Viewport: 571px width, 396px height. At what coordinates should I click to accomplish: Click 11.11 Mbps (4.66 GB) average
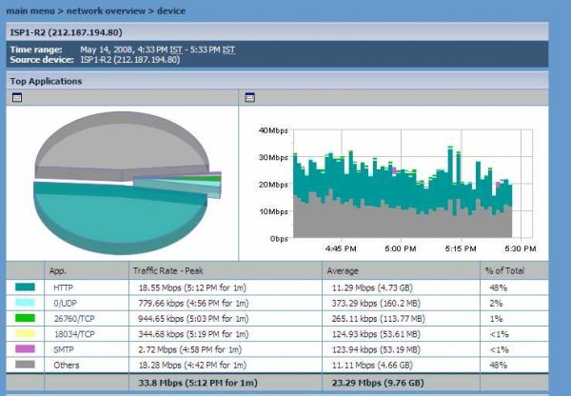click(x=372, y=365)
